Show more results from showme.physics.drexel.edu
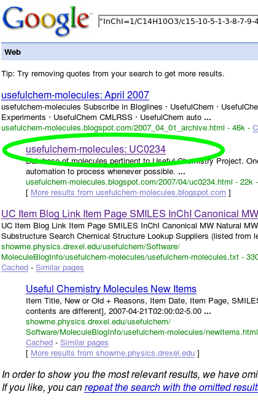258x405 pixels. (x=112, y=353)
